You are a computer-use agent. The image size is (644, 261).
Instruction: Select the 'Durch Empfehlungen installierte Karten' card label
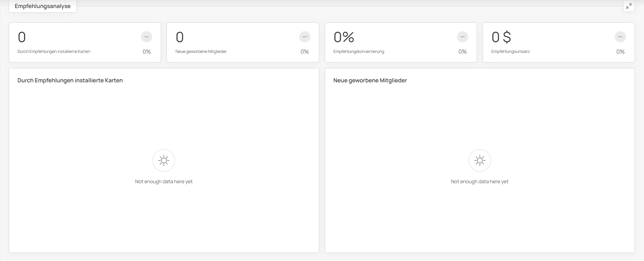point(54,51)
